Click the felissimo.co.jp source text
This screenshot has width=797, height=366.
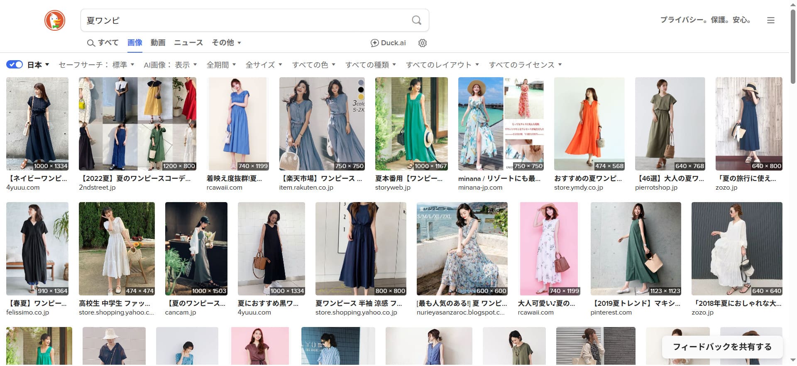click(27, 312)
